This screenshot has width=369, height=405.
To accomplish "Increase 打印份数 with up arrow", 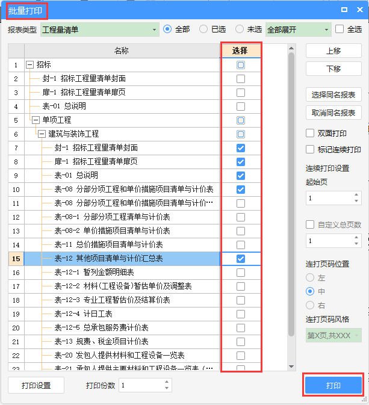I will click(167, 382).
